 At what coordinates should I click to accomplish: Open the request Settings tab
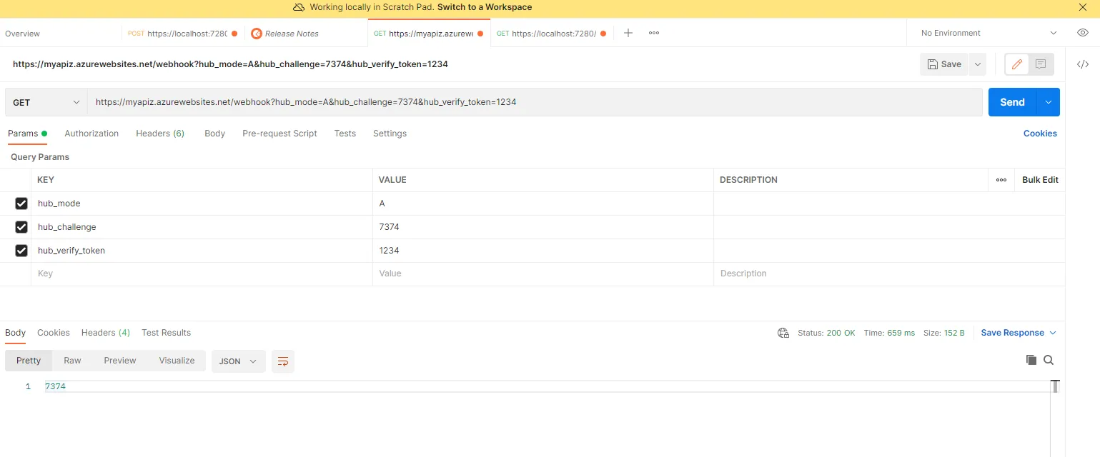(x=390, y=134)
